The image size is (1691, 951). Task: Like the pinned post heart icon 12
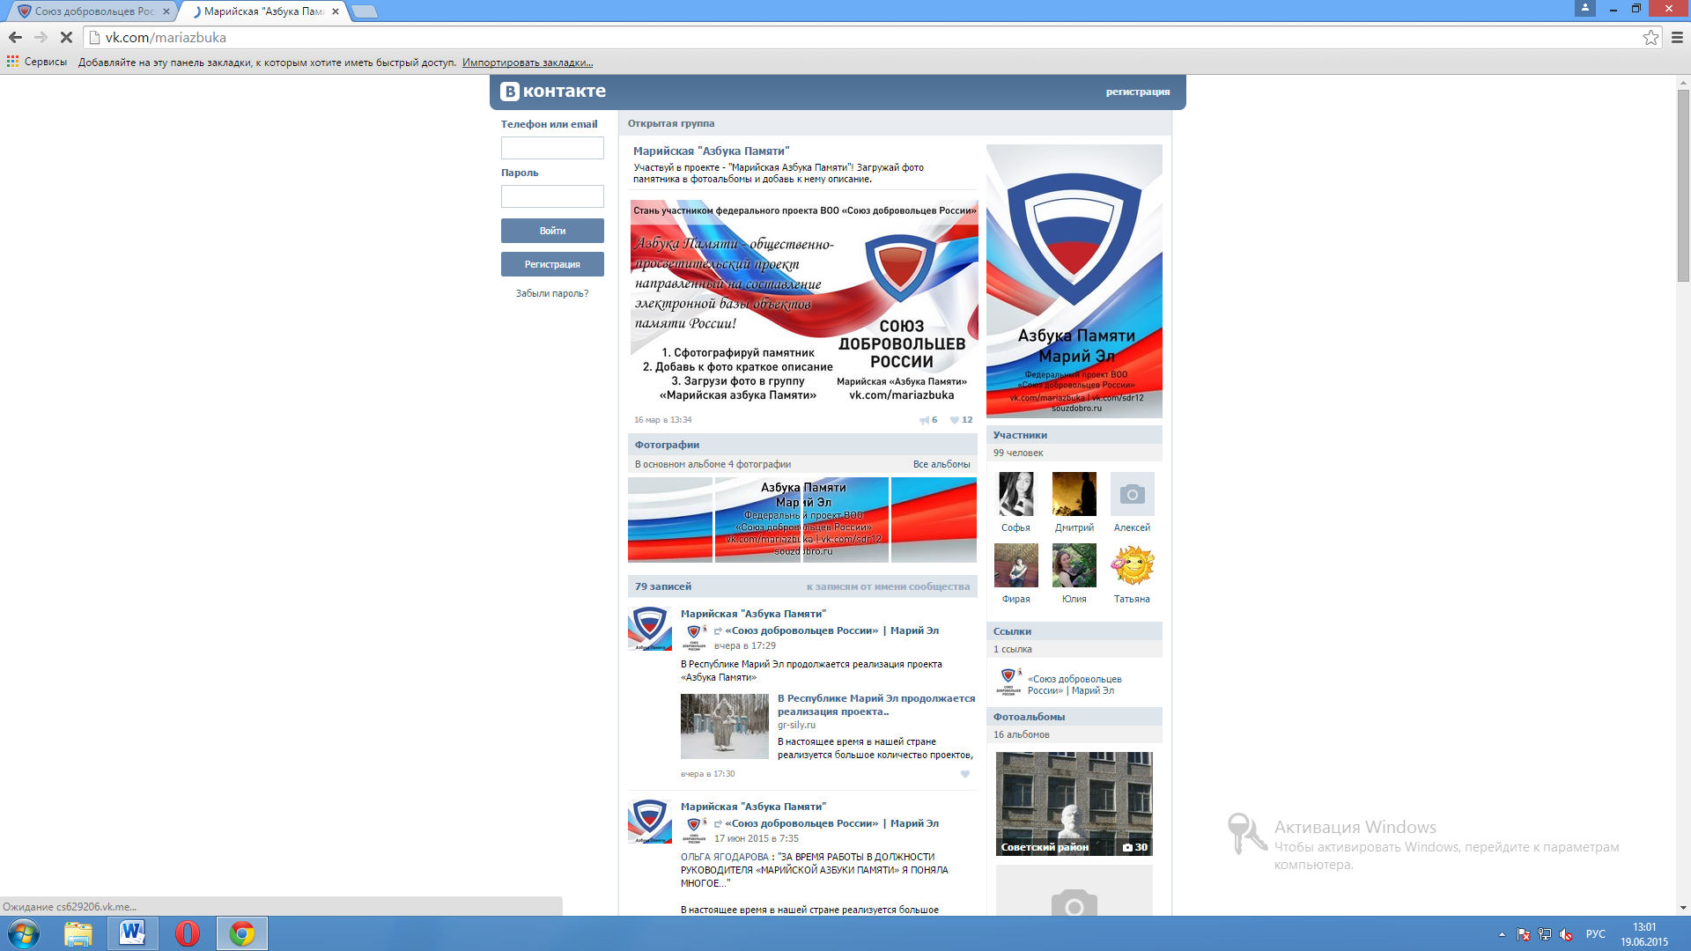(x=961, y=420)
